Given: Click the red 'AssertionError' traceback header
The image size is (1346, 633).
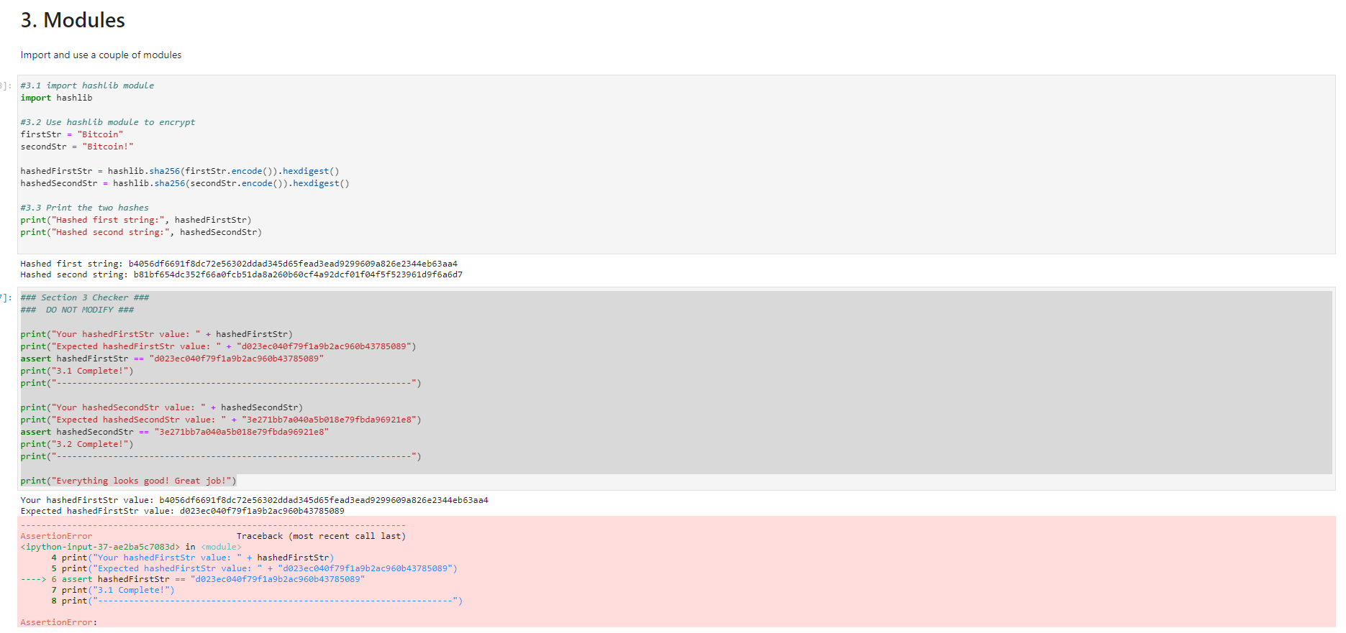Looking at the screenshot, I should (x=56, y=536).
